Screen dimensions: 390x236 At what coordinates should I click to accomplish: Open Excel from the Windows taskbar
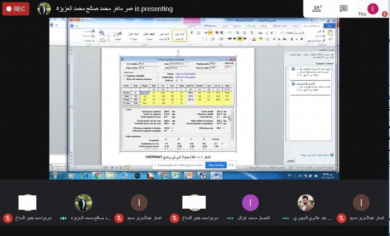(176, 176)
